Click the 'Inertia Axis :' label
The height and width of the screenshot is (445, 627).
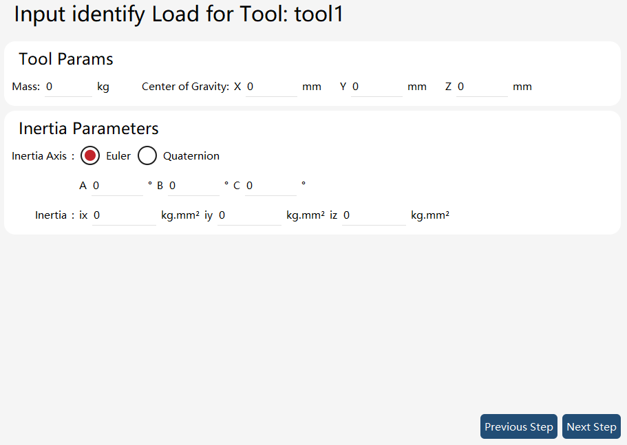click(x=43, y=156)
